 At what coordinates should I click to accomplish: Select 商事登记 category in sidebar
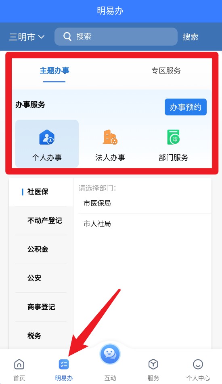click(x=41, y=307)
